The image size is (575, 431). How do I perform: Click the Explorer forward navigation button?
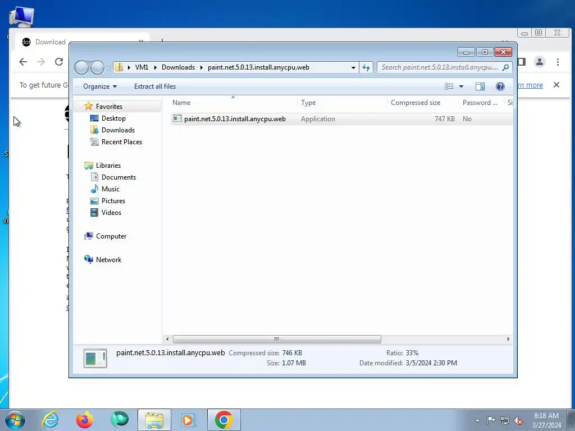coord(97,67)
